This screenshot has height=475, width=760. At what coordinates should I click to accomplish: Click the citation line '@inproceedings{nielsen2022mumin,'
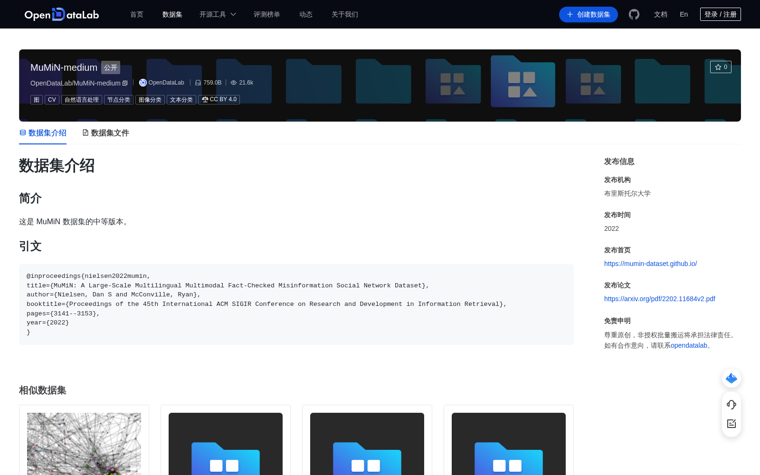click(88, 276)
